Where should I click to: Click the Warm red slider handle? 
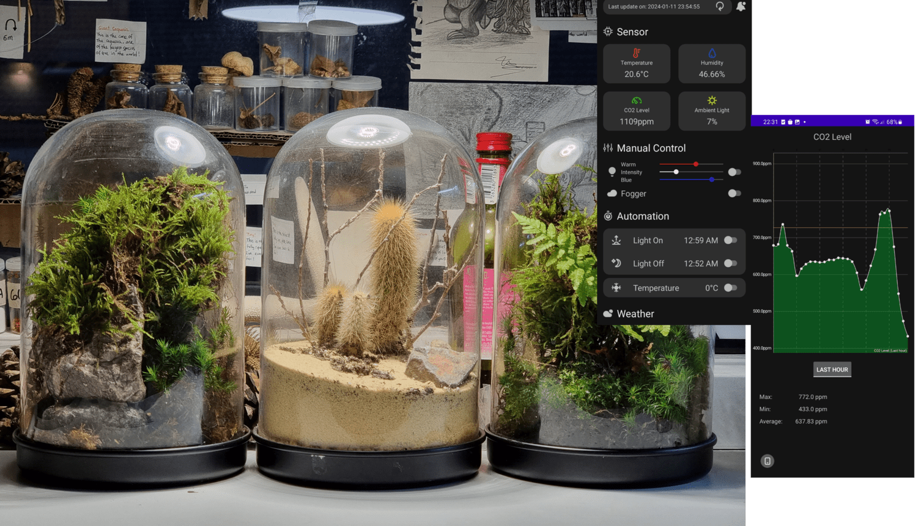pos(696,164)
